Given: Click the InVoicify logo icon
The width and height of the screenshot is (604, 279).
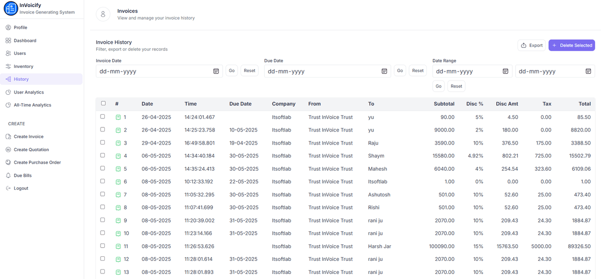Looking at the screenshot, I should click(11, 9).
